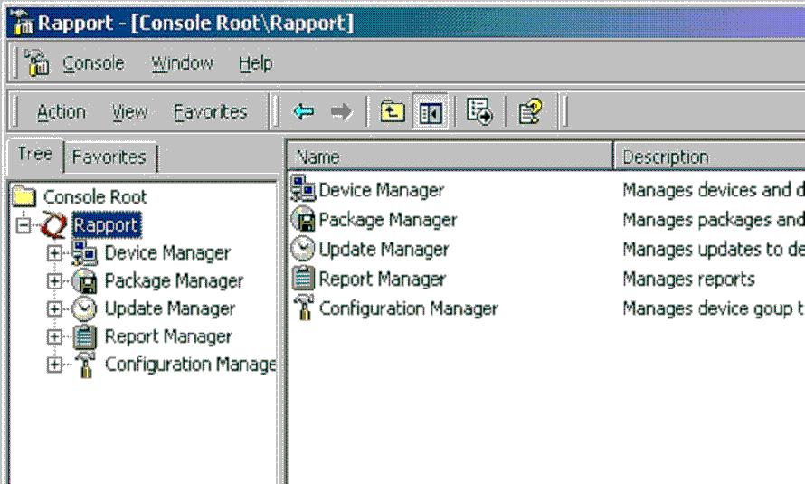Expand the Update Manager tree node

point(54,309)
